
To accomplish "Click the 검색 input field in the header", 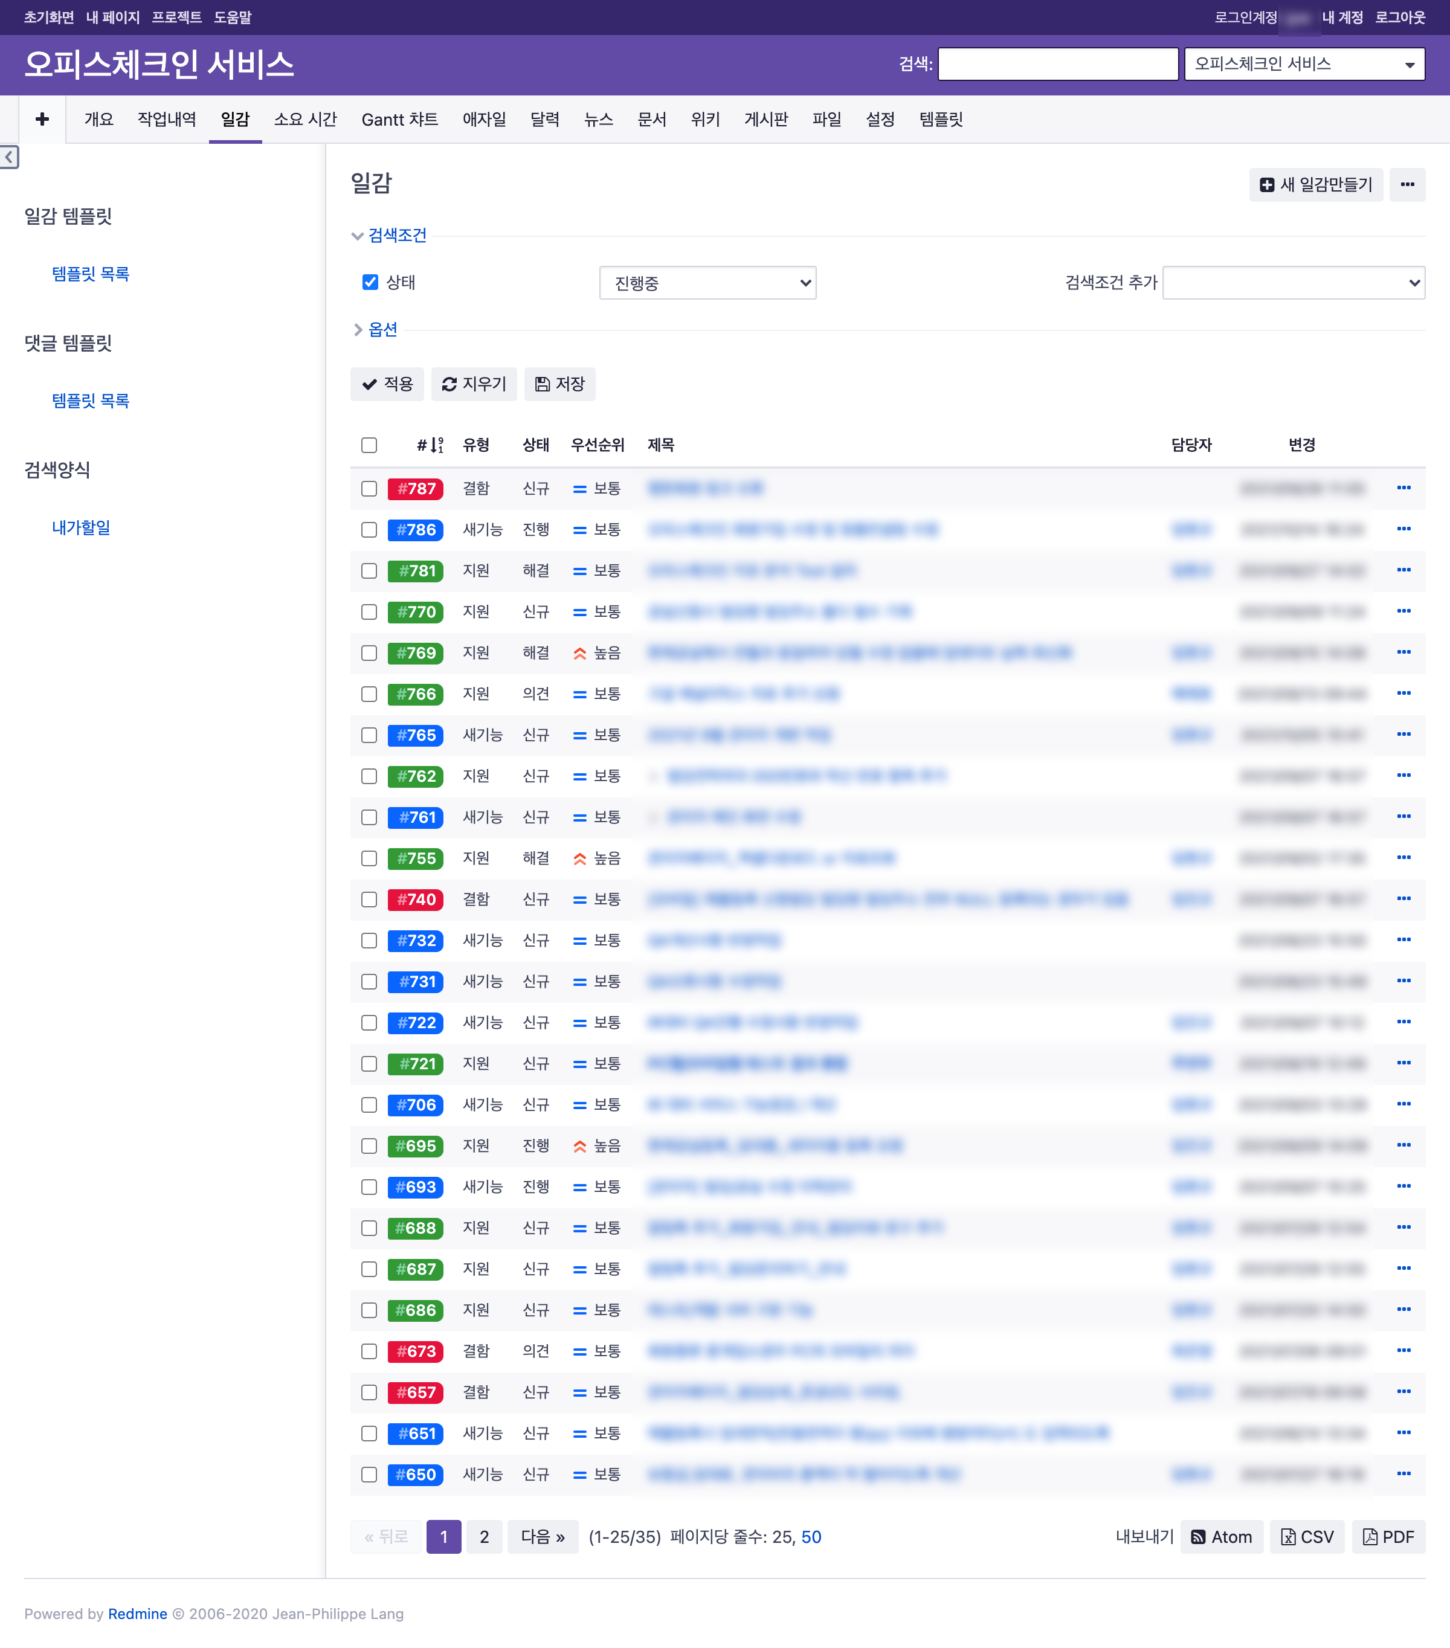I will pyautogui.click(x=1057, y=63).
